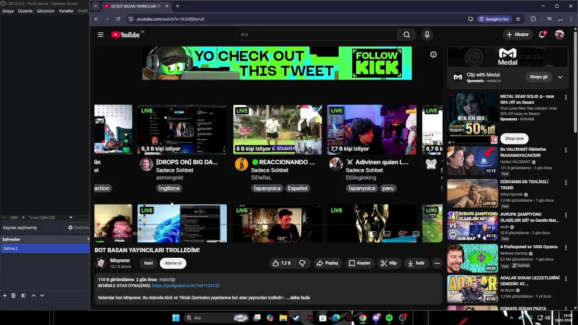Open the OBS Paneller menu
Image resolution: width=578 pixels, height=325 pixels.
point(66,11)
